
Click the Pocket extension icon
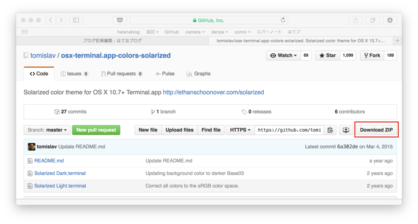[120, 20]
